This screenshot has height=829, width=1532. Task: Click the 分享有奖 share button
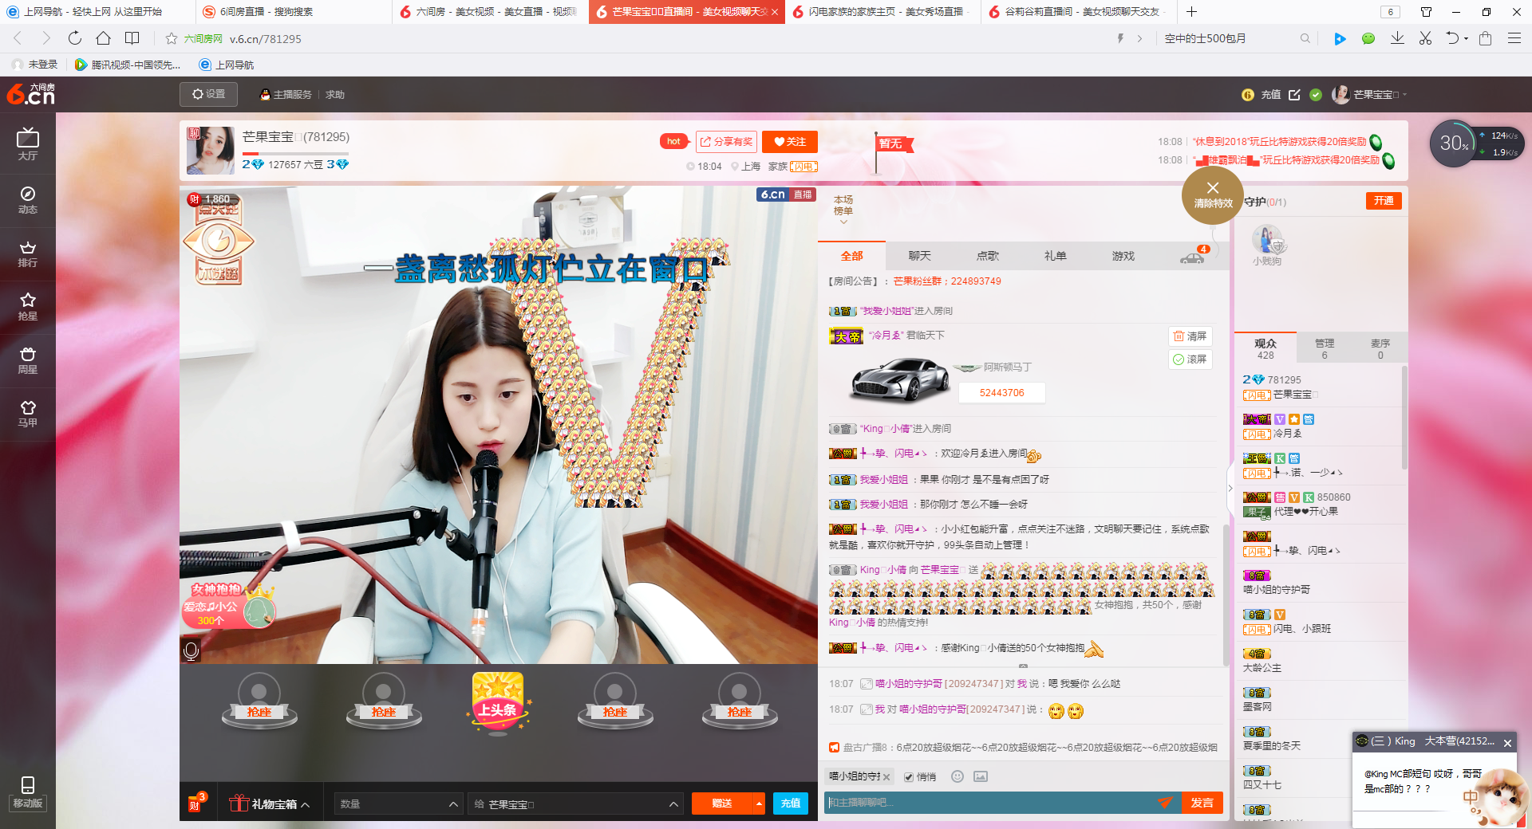point(726,142)
